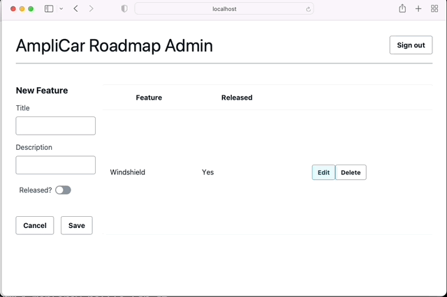
Task: Open a new tab with the plus icon
Action: pyautogui.click(x=418, y=9)
